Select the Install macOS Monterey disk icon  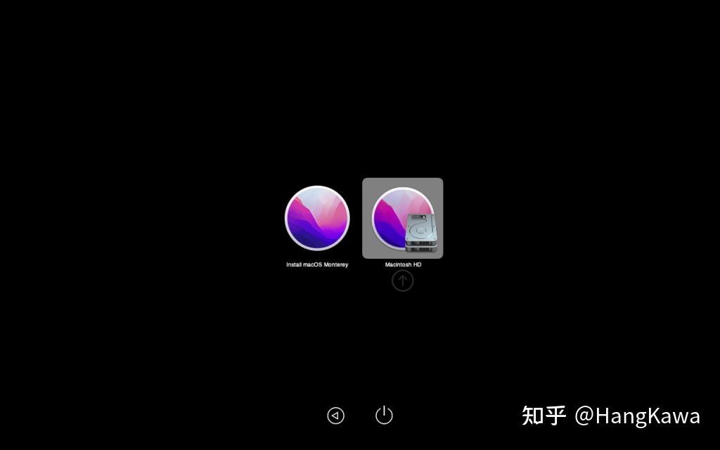point(317,218)
